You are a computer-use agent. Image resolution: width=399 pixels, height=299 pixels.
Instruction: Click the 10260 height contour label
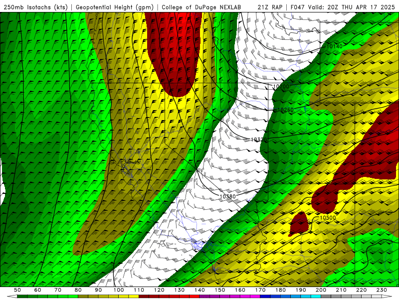pos(285,110)
